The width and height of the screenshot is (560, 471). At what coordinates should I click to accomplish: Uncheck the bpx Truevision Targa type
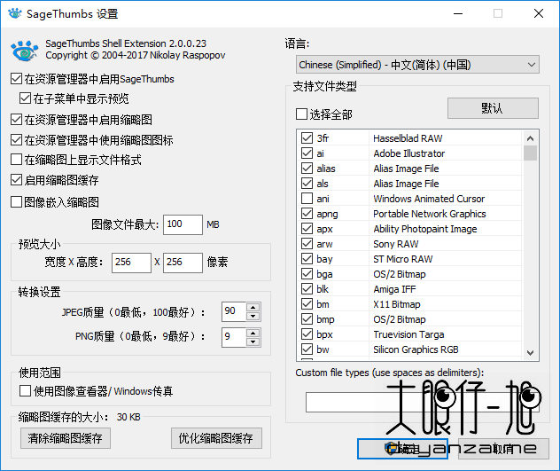tap(307, 334)
